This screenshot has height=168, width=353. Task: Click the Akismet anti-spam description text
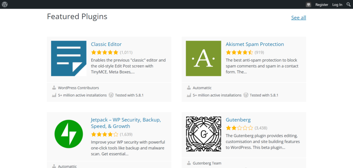[262, 66]
